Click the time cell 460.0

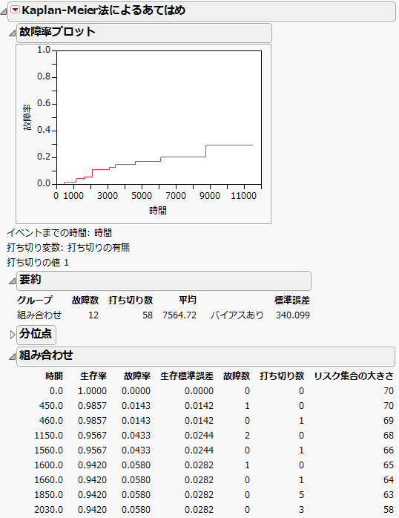(51, 420)
